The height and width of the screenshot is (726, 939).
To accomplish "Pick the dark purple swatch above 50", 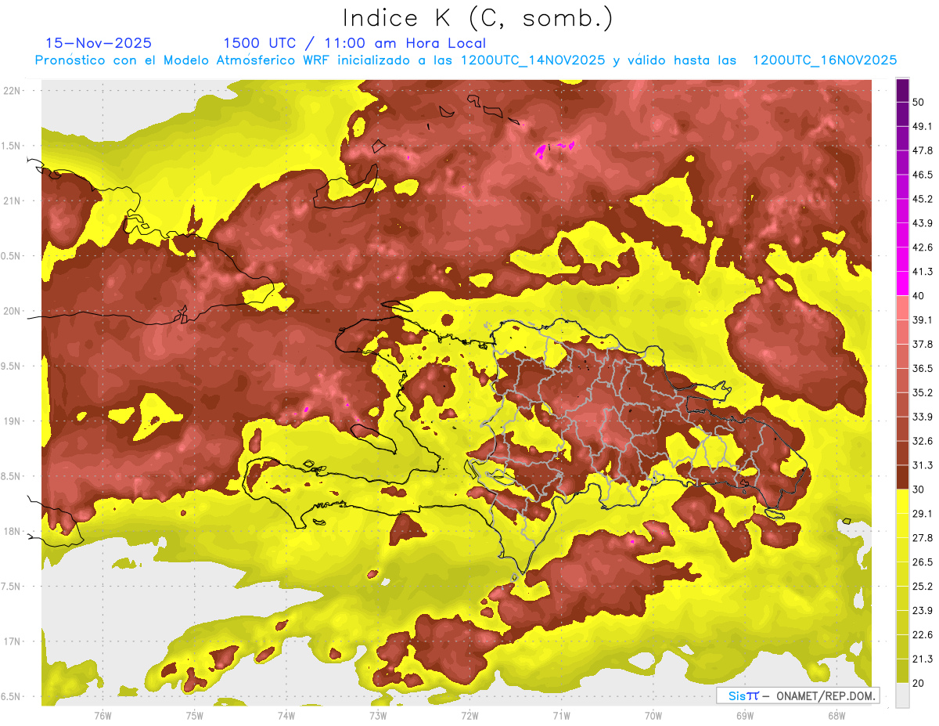I will [902, 90].
